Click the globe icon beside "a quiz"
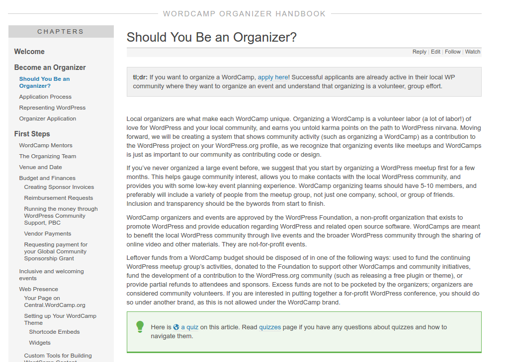 click(x=176, y=327)
